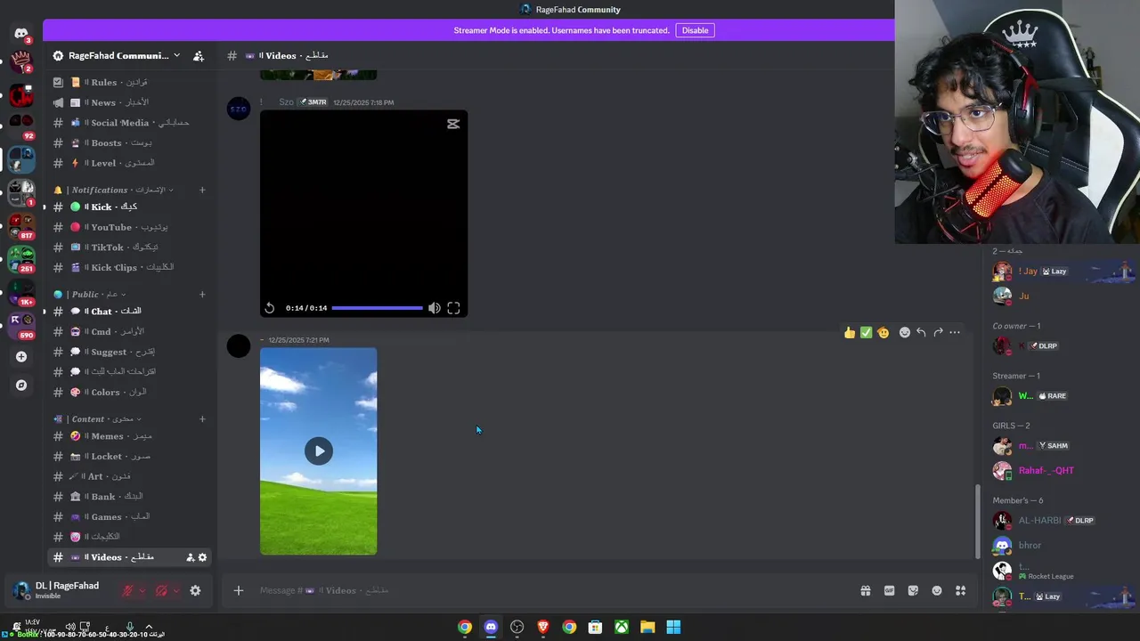Open add reaction emoji picker

pos(905,332)
